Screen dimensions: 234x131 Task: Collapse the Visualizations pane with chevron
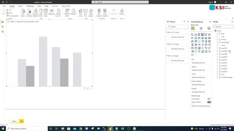coord(210,22)
